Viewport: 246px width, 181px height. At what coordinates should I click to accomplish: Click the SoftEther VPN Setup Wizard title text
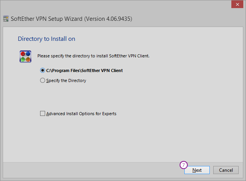pos(71,19)
